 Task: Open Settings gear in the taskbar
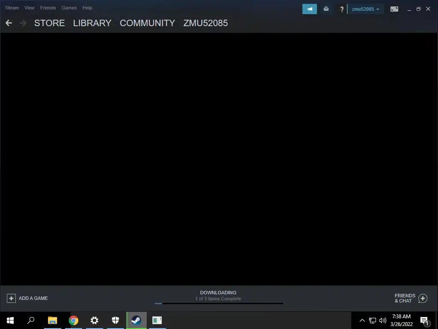pyautogui.click(x=95, y=320)
